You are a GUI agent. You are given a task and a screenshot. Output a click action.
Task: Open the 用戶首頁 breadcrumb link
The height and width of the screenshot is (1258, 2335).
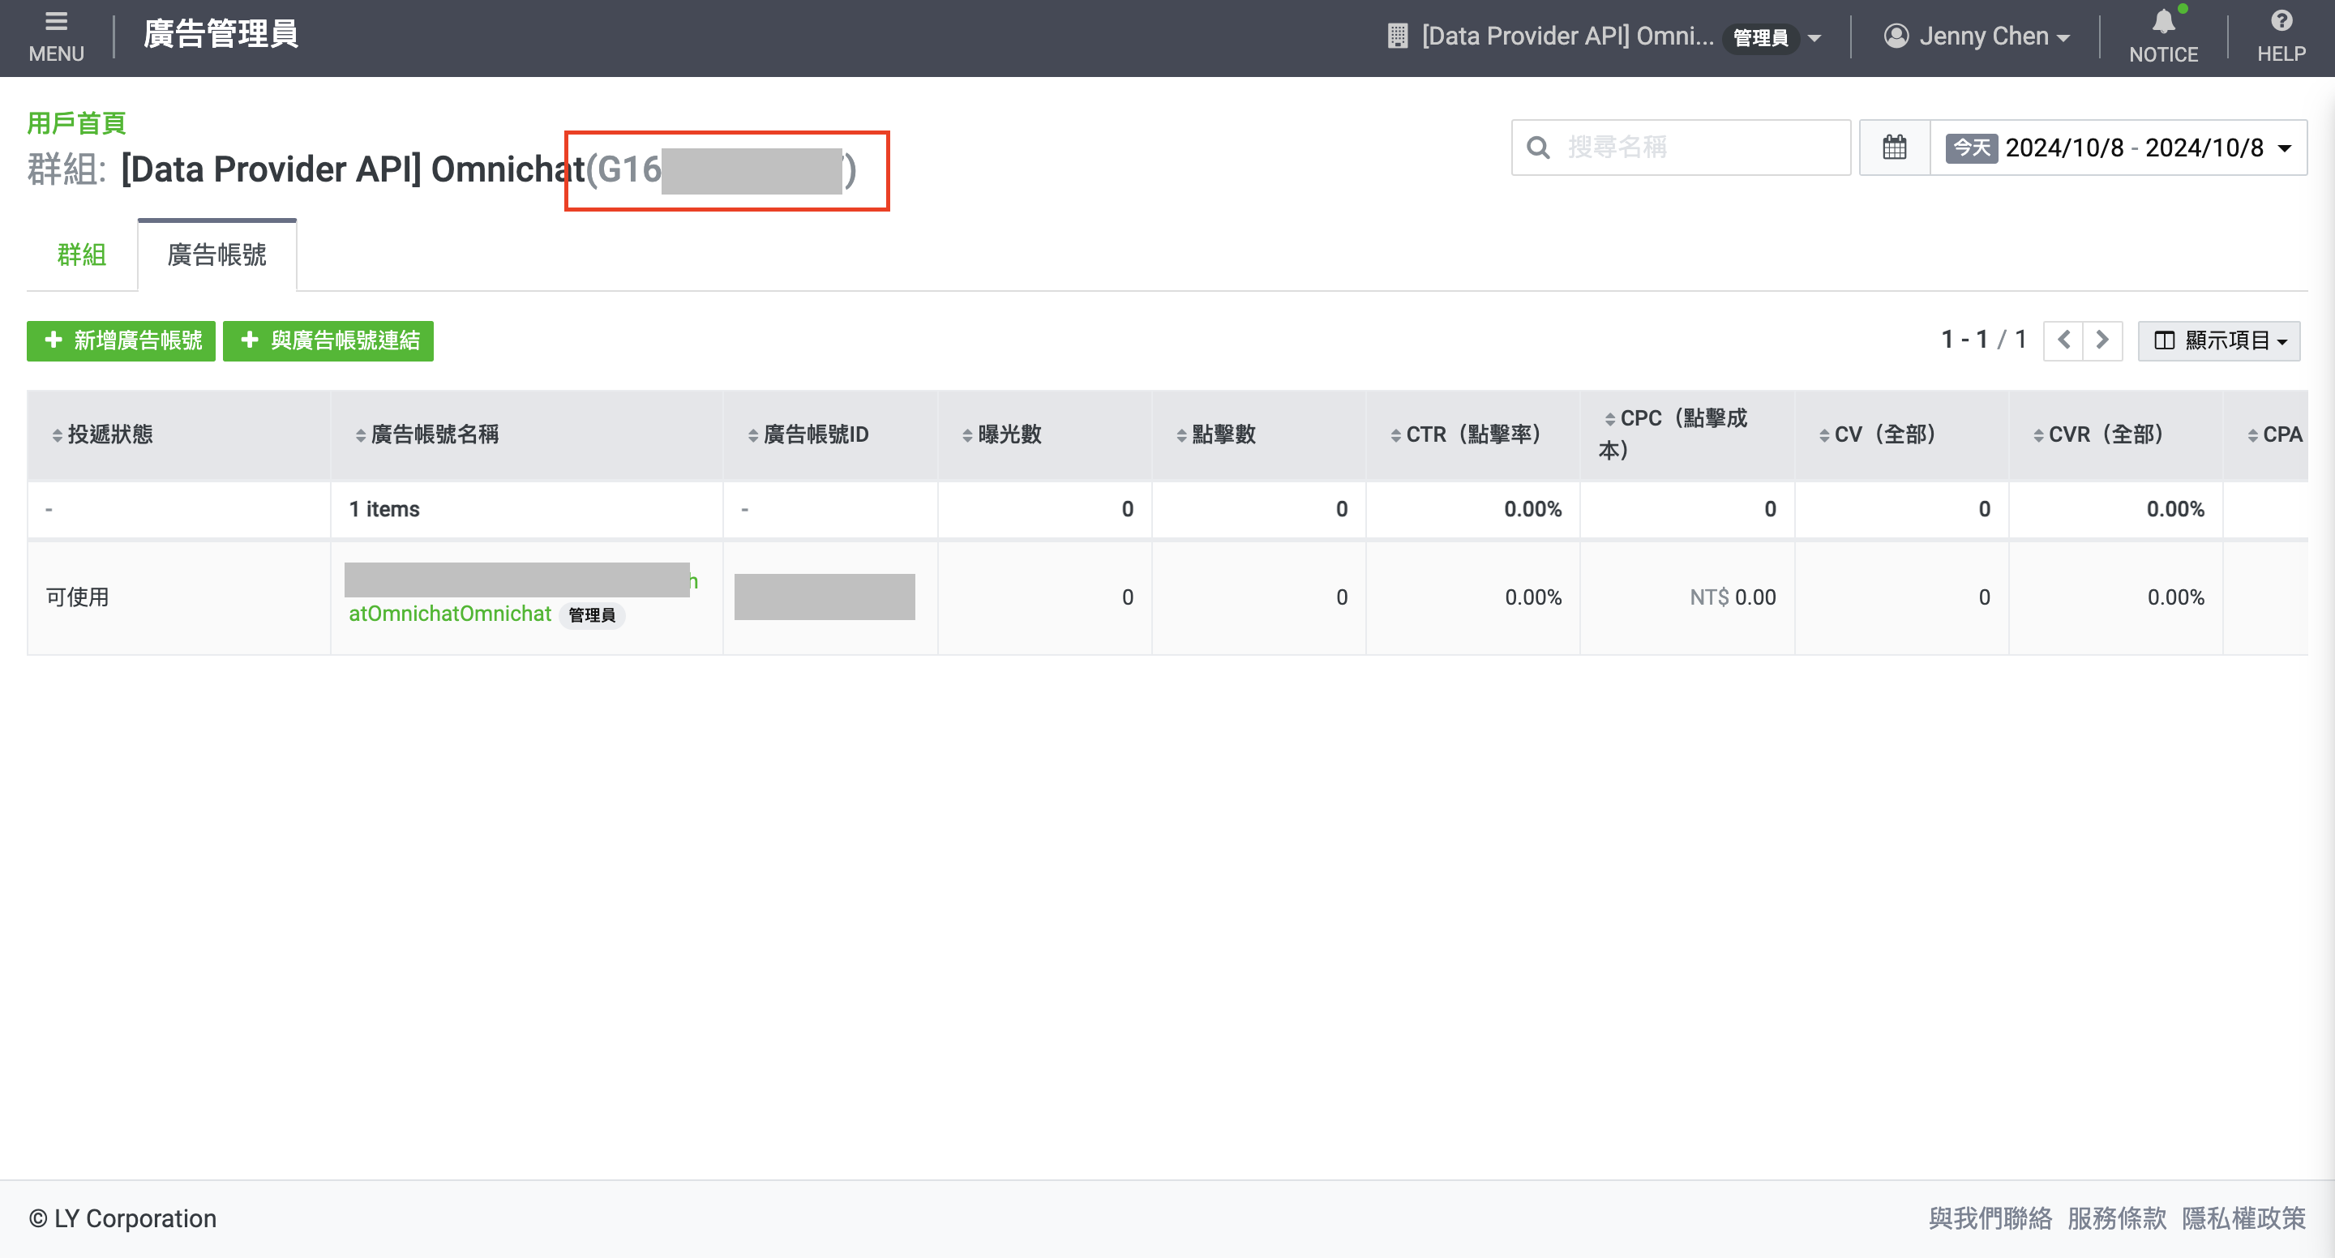click(76, 123)
